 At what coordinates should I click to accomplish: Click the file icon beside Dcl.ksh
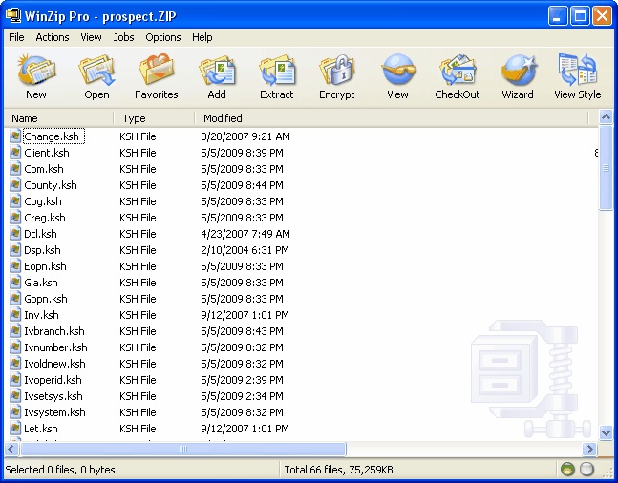point(15,234)
